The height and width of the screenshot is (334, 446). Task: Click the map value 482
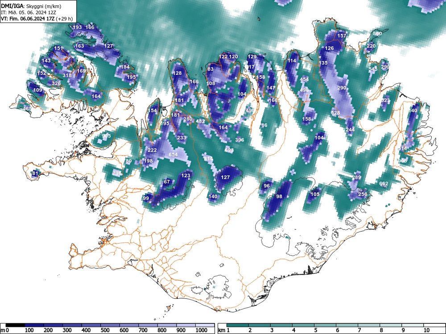201,121
